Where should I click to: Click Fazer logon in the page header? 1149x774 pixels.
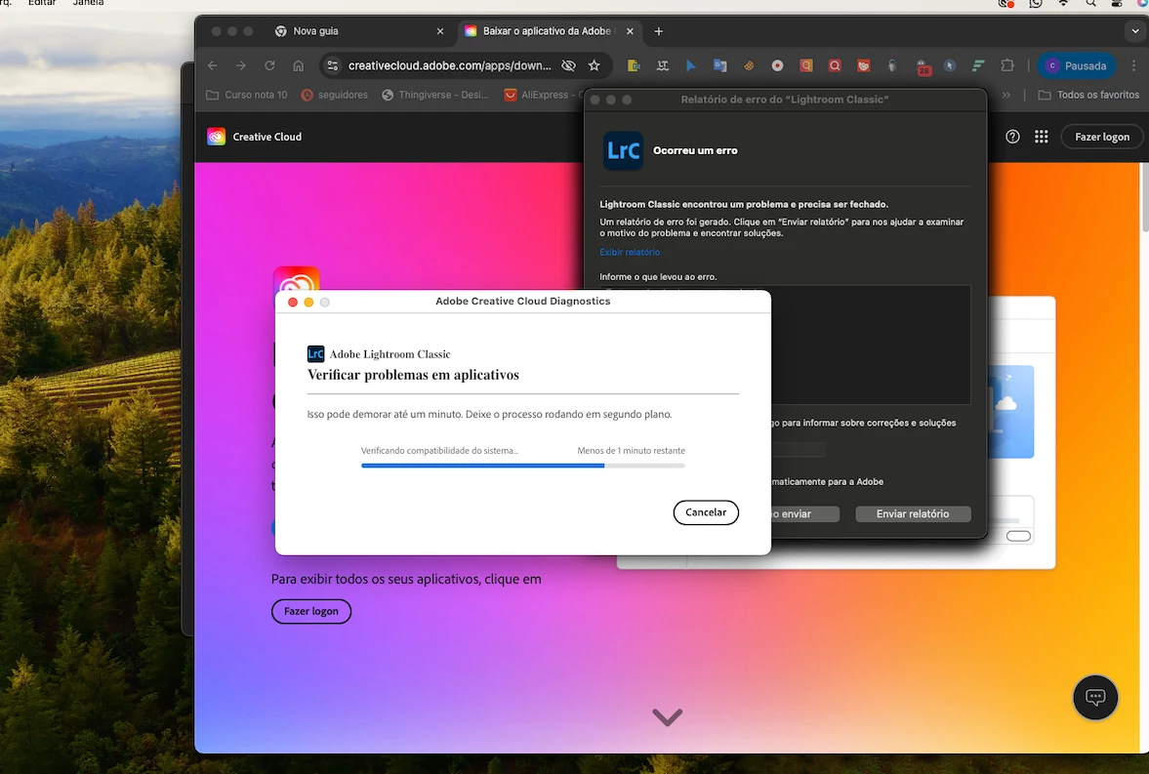click(x=1101, y=137)
